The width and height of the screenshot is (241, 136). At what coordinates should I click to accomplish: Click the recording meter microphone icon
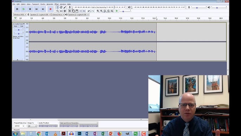(x=70, y=7)
